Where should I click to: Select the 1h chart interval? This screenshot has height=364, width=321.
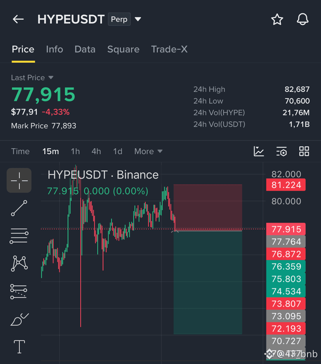click(75, 151)
